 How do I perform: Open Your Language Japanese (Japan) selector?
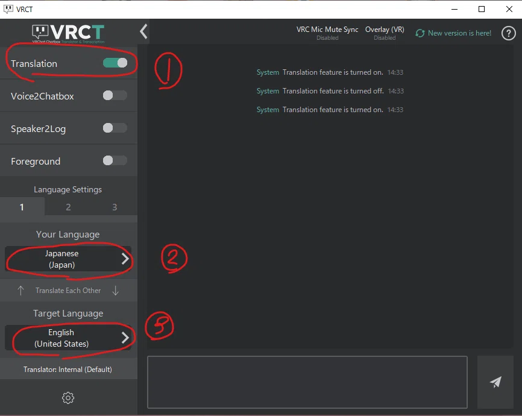[x=68, y=259]
